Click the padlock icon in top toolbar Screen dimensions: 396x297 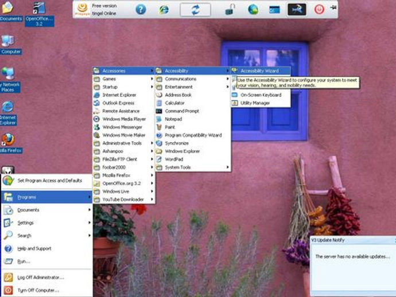click(230, 10)
